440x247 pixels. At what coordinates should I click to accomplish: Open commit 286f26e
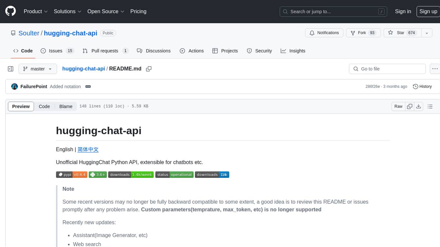pos(373,87)
